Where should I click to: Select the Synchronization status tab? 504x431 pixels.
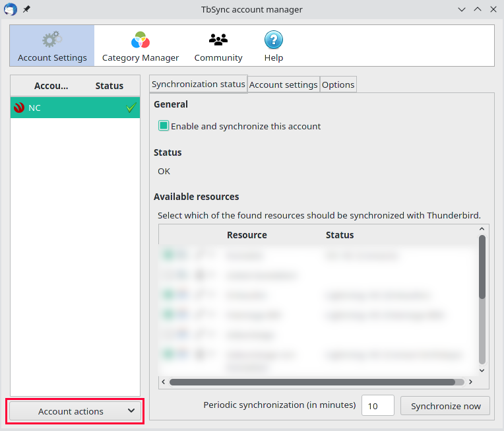198,84
